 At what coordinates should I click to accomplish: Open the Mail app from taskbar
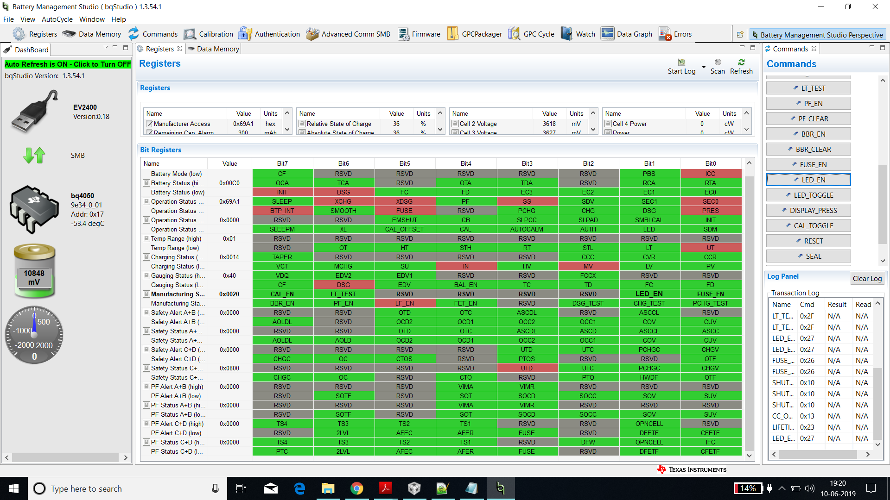(x=271, y=488)
